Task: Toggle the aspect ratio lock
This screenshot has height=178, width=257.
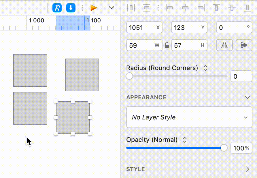Action: (167, 45)
